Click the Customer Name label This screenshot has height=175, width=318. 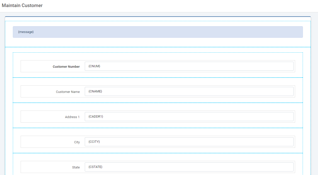68,92
